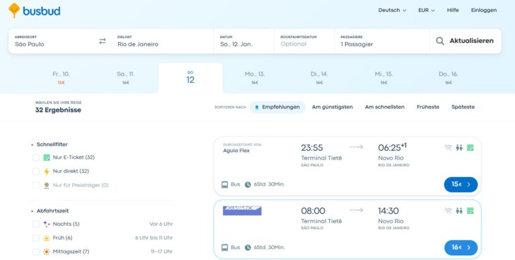
Task: Sort by Empfehlungen
Action: pyautogui.click(x=277, y=107)
